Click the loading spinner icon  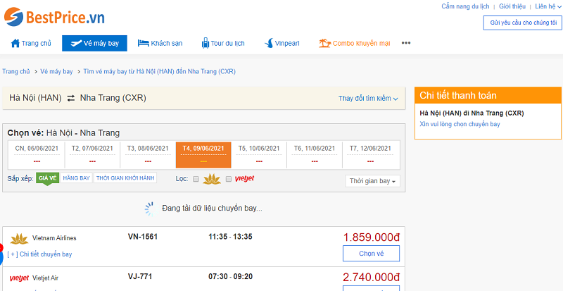151,209
